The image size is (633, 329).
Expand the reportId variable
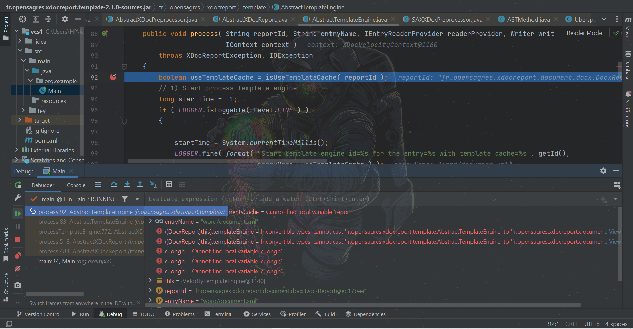[x=150, y=291]
